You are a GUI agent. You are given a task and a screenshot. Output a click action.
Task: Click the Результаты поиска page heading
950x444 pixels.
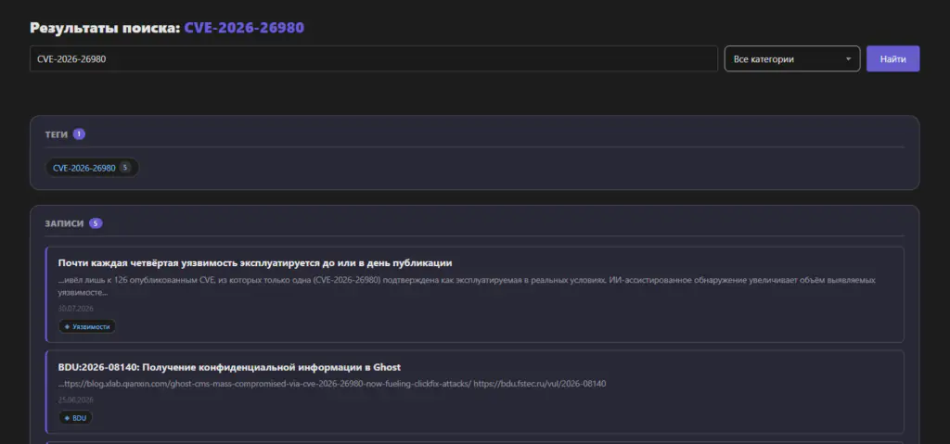click(x=167, y=28)
